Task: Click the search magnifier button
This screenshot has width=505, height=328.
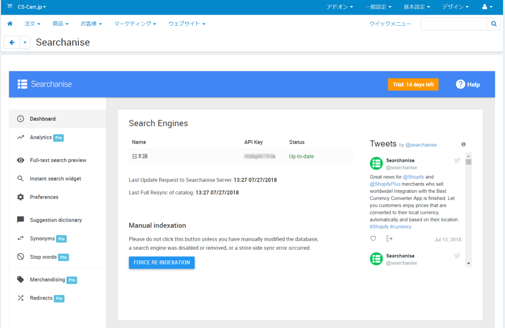Action: [494, 24]
